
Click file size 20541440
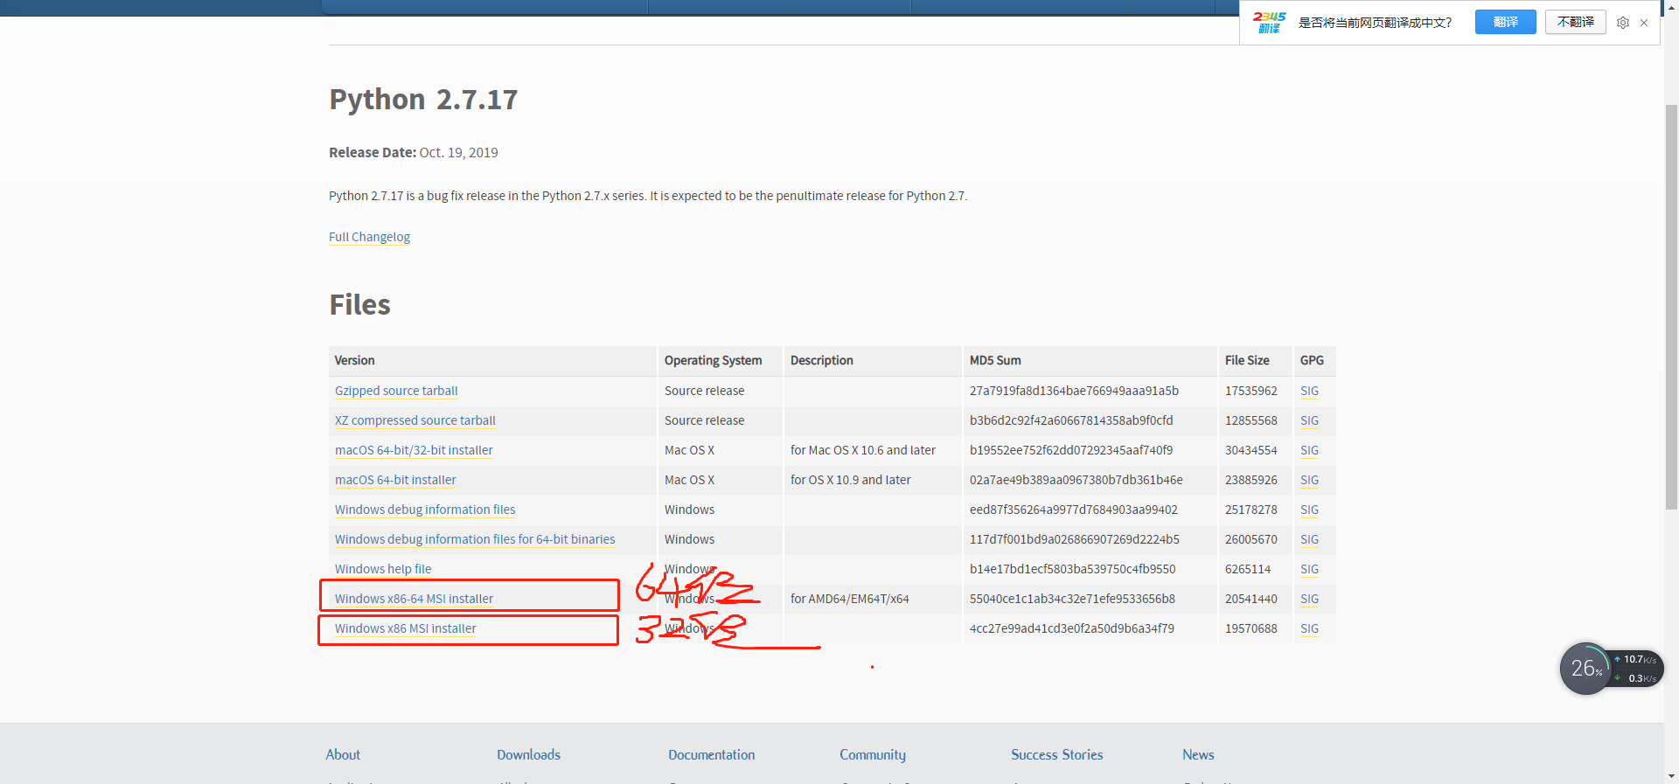(x=1251, y=599)
